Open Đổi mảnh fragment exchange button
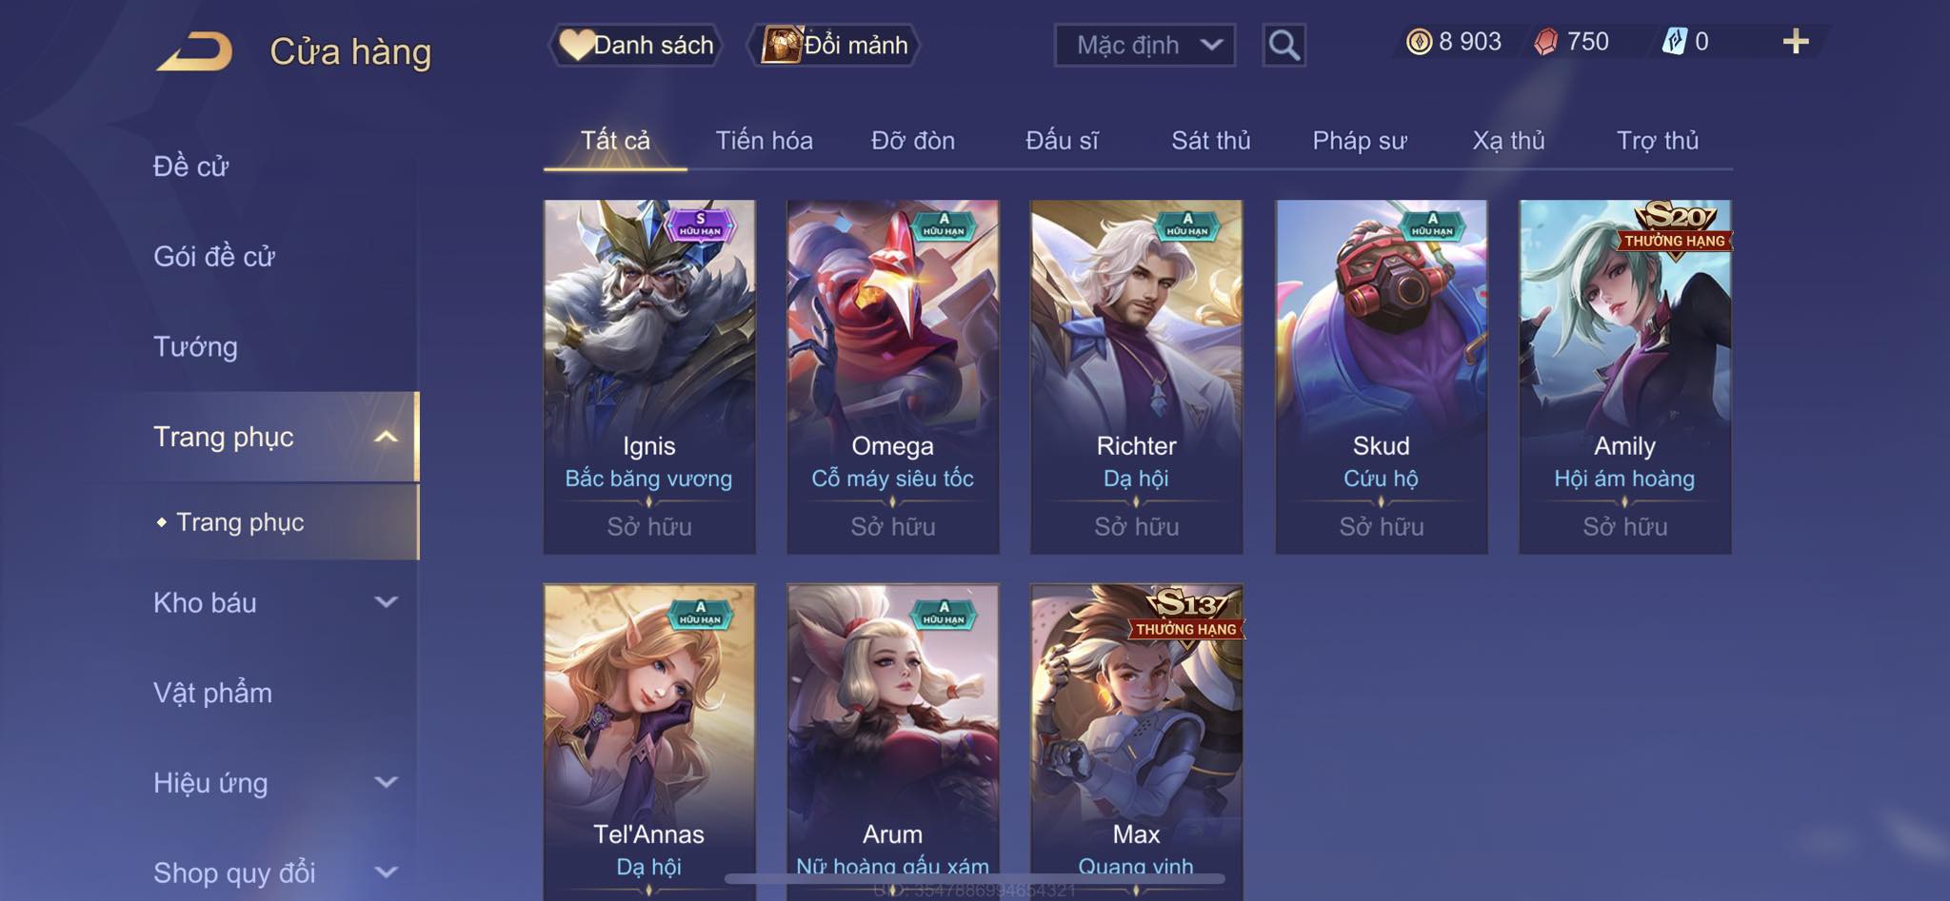The image size is (1950, 901). (x=837, y=45)
